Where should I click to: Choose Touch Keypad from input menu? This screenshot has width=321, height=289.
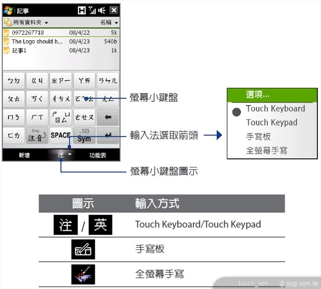point(271,122)
